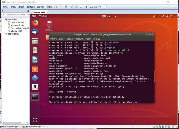Click the library horizontal scrollbar thumb
179x129 pixels.
pyautogui.click(x=13, y=123)
